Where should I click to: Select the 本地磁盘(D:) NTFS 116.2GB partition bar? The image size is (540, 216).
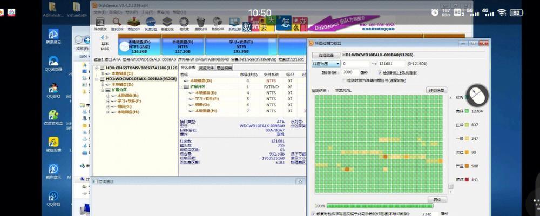tap(139, 46)
